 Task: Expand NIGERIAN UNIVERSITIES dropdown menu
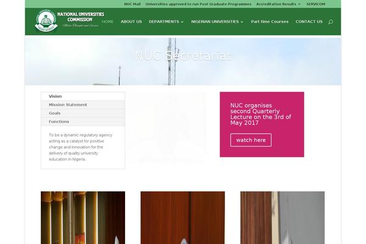217,21
